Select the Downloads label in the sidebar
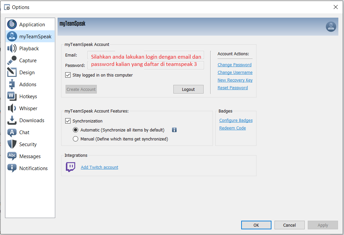 tap(32, 120)
